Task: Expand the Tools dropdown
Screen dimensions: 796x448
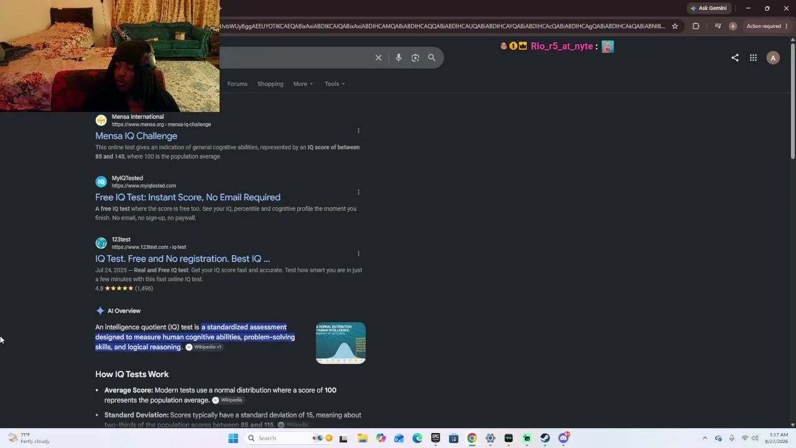Action: tap(335, 84)
